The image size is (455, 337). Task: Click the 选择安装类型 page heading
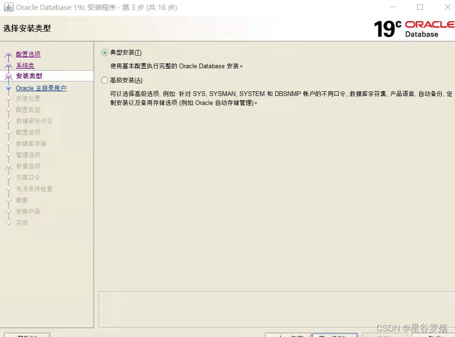(x=27, y=28)
